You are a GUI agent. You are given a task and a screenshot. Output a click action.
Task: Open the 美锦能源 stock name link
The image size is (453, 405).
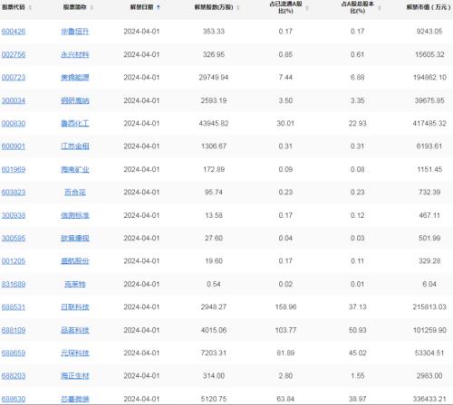(x=75, y=78)
